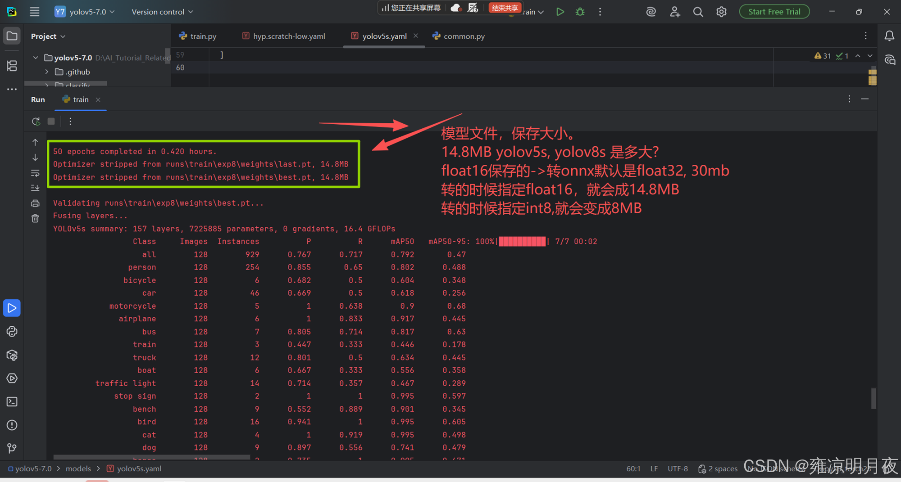
Task: Click the console horizontal scrollbar
Action: click(x=151, y=457)
